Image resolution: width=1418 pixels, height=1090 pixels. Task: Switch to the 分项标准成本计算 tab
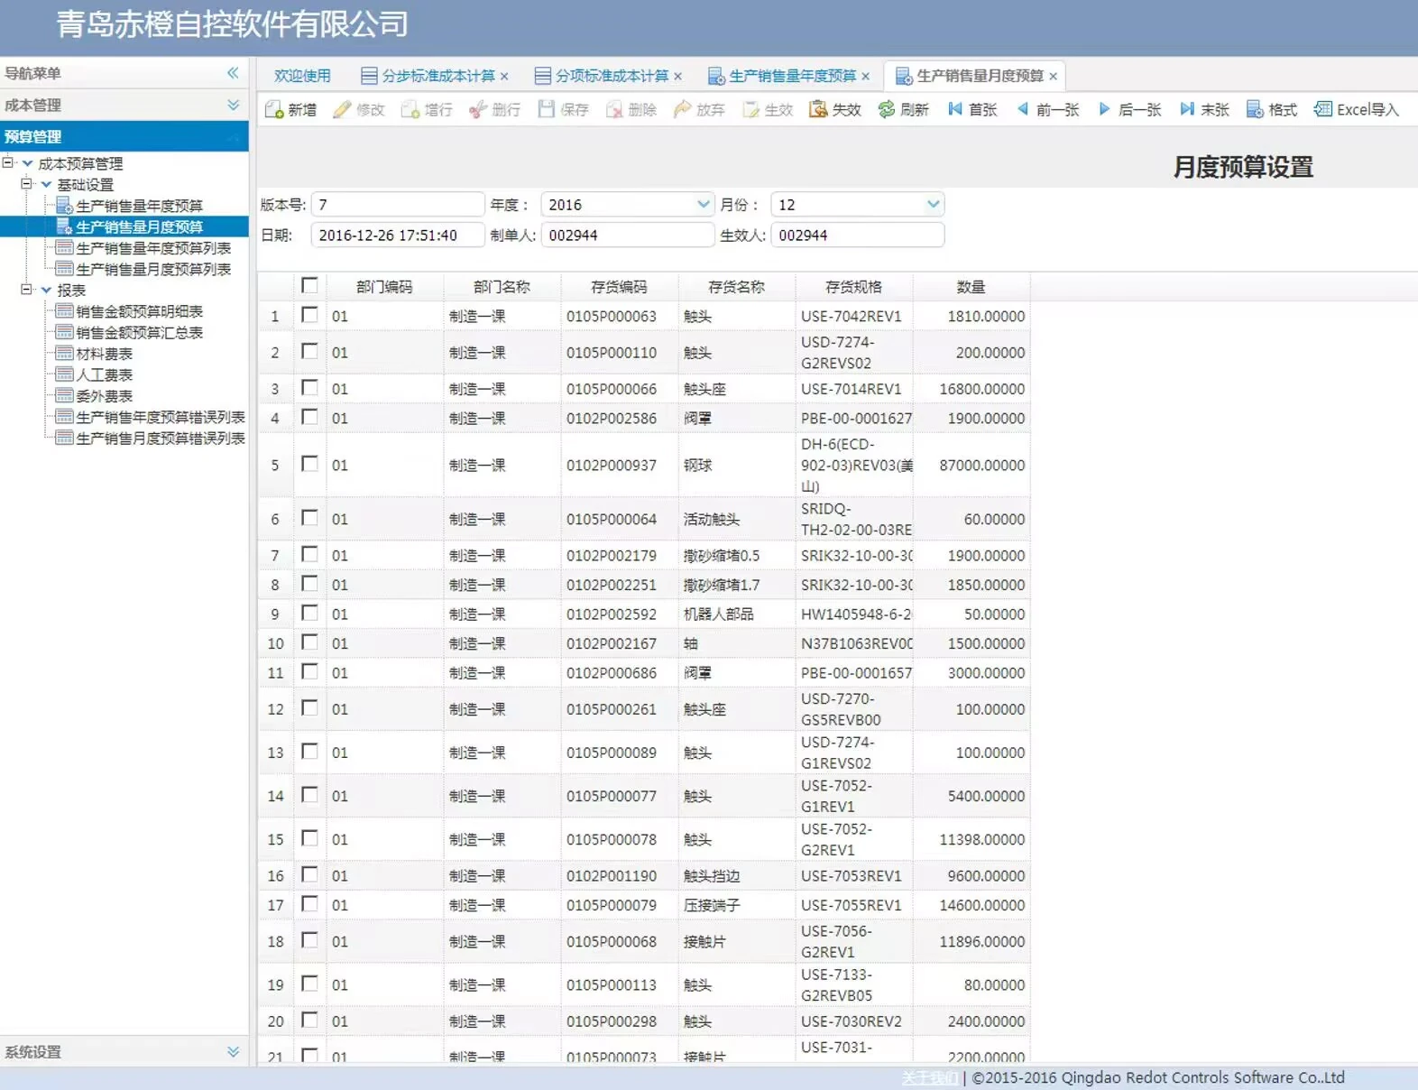(608, 76)
